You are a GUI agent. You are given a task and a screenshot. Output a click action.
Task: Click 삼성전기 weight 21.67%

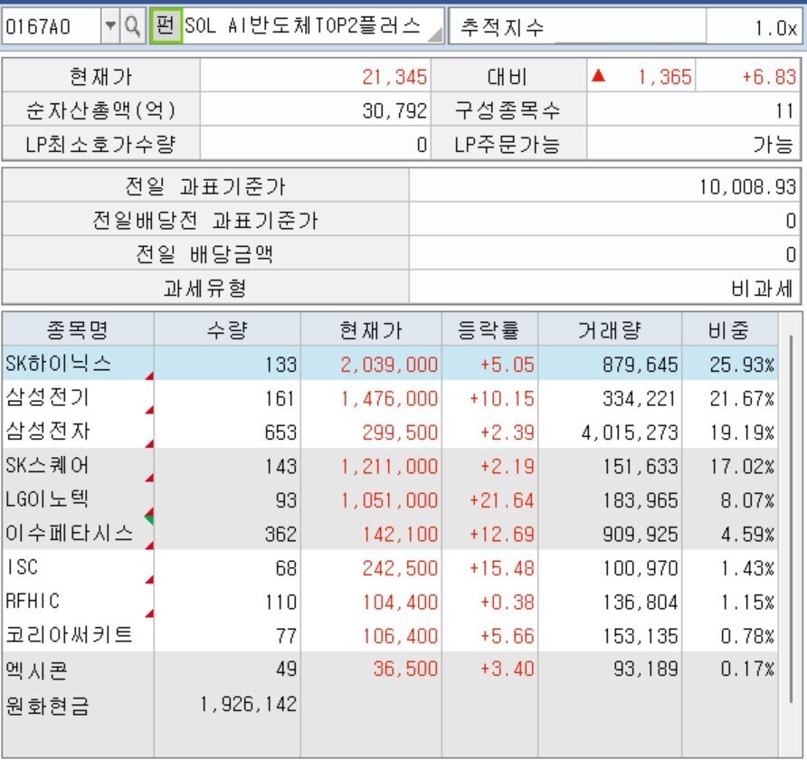742,398
